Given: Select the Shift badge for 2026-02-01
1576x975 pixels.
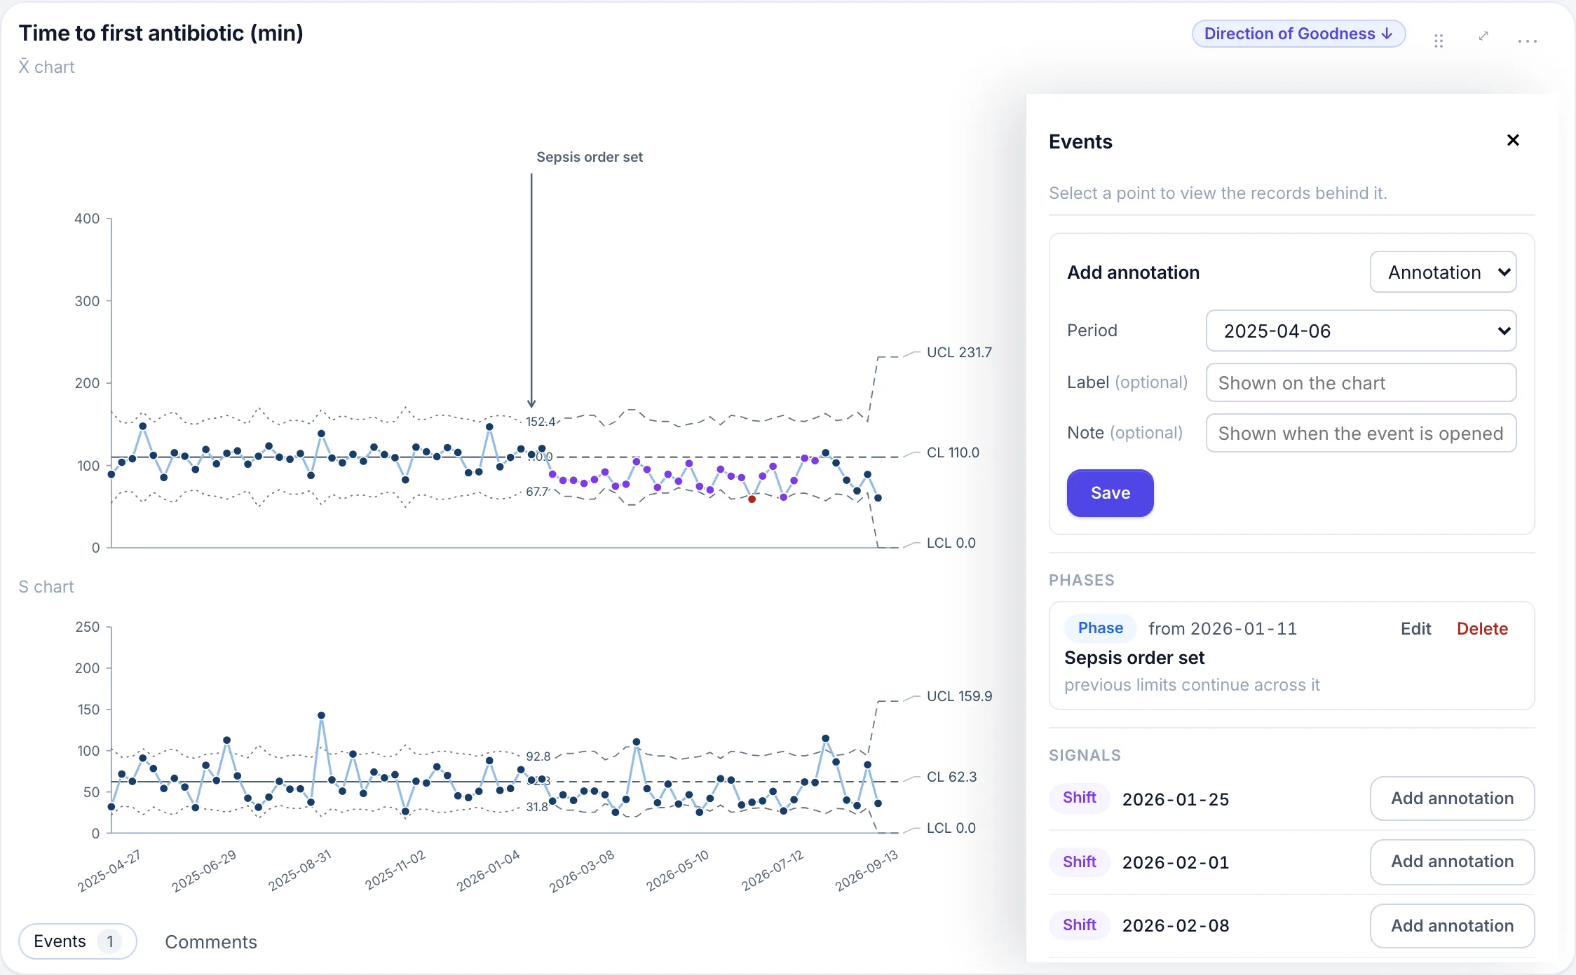Looking at the screenshot, I should coord(1079,862).
